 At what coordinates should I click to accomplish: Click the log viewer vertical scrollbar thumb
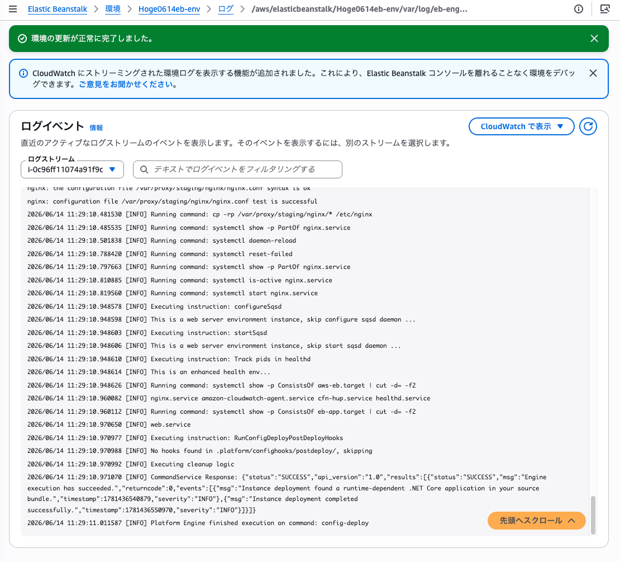pos(592,514)
